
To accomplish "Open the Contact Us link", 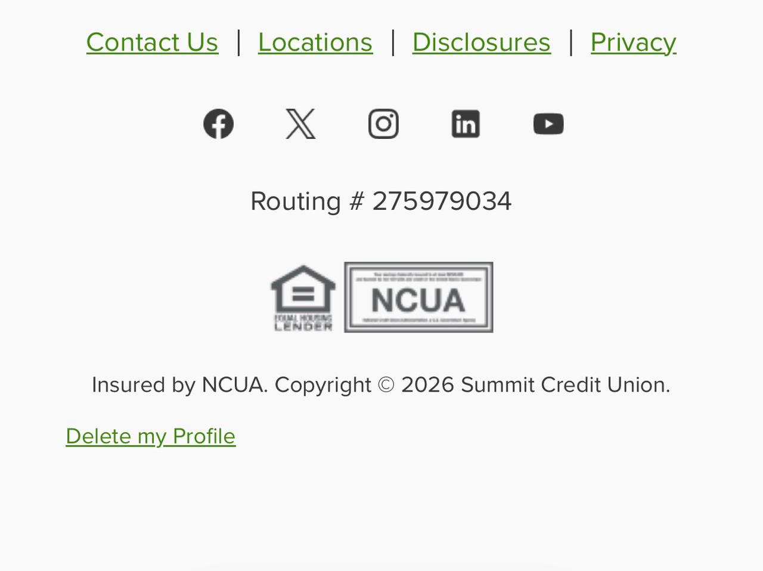I will click(x=152, y=42).
